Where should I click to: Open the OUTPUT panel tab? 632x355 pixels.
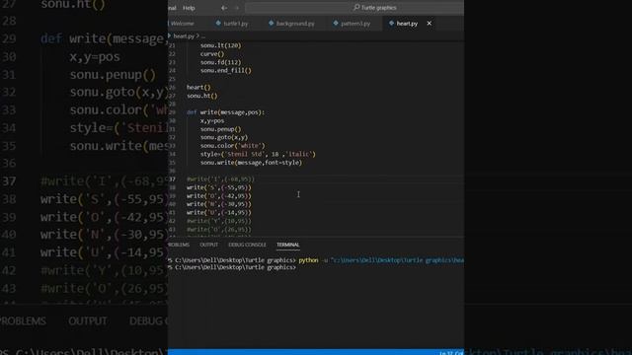pyautogui.click(x=208, y=245)
